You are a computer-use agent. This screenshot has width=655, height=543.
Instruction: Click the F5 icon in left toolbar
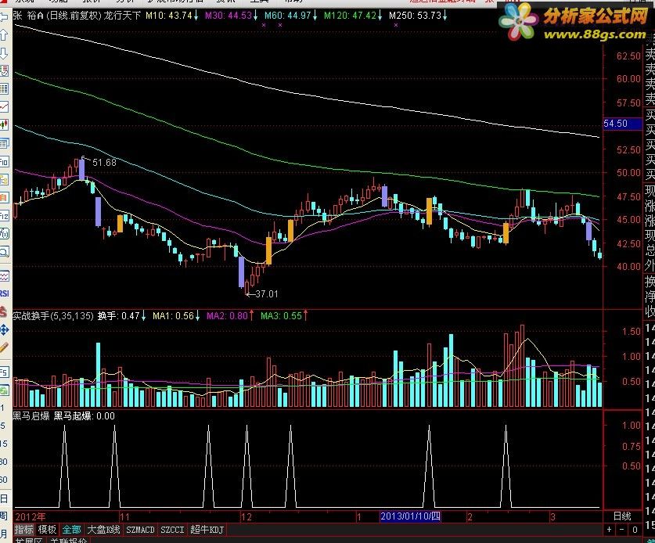pyautogui.click(x=4, y=372)
